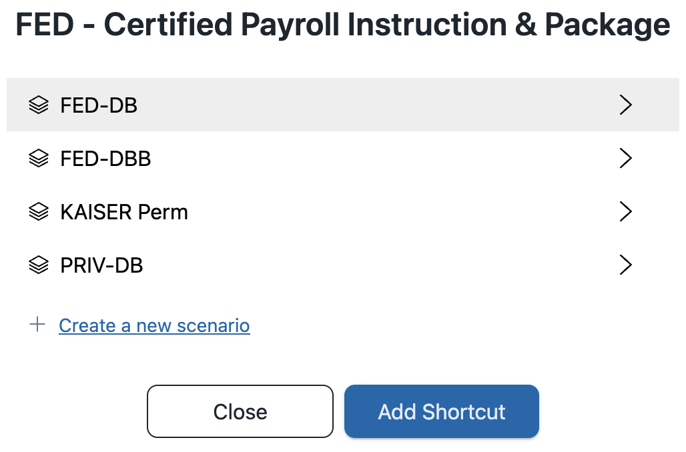Open KAISER Perm using its chevron

626,211
